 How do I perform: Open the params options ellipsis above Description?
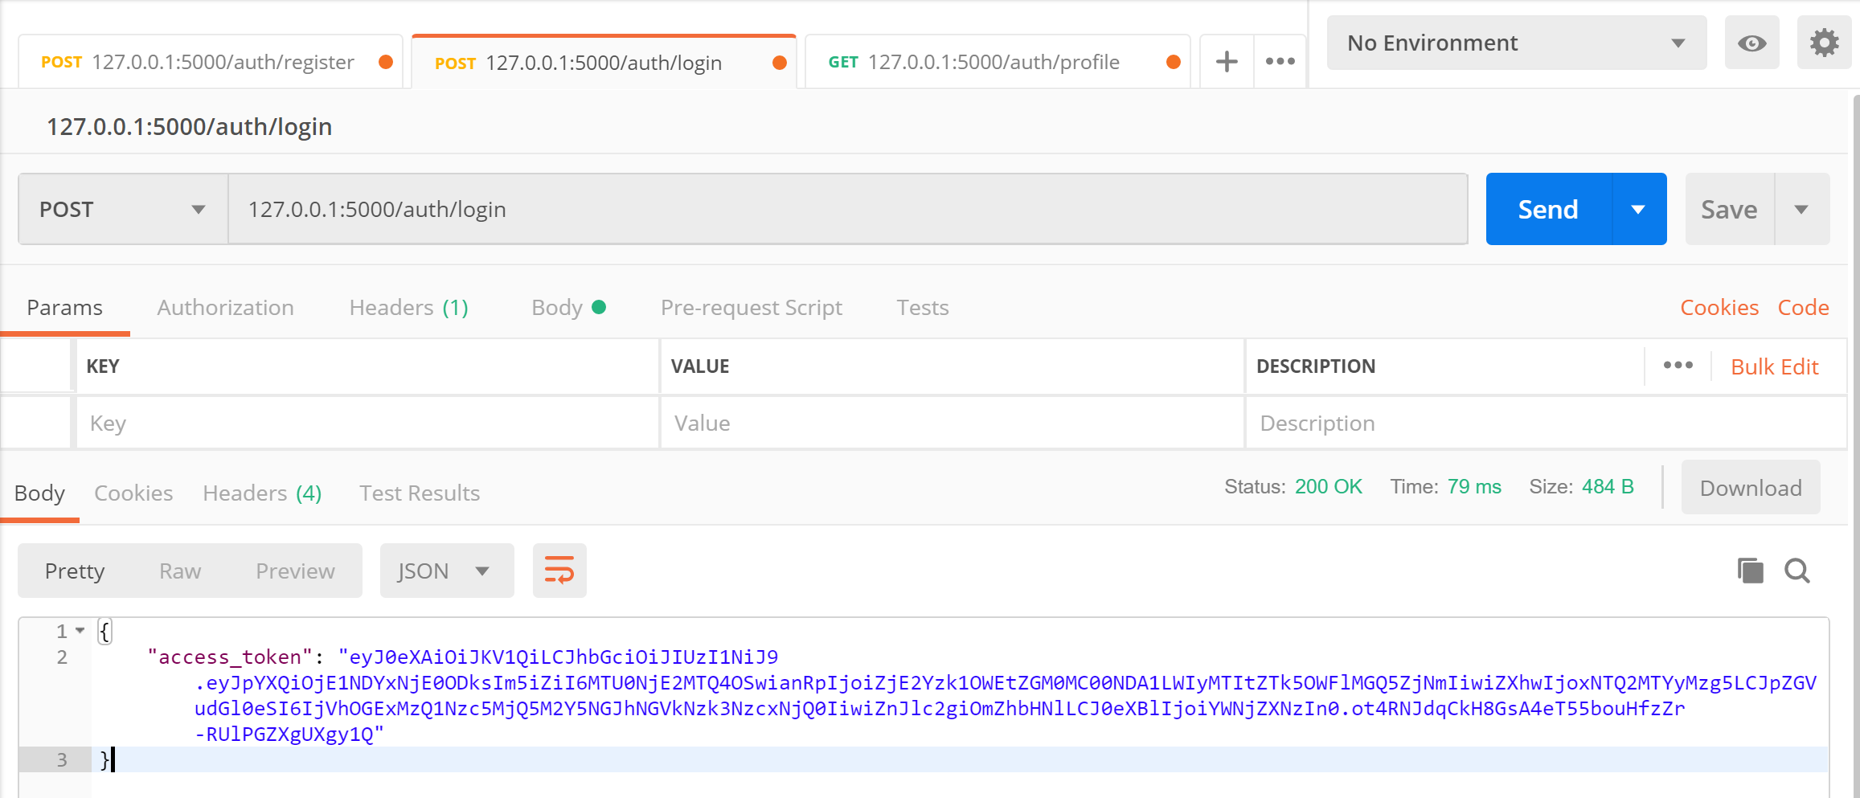[1678, 366]
